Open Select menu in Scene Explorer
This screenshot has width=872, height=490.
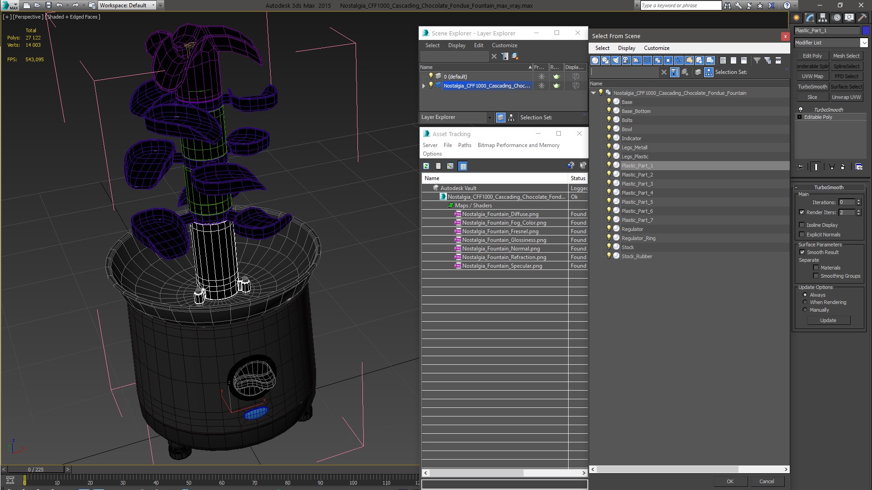[432, 45]
